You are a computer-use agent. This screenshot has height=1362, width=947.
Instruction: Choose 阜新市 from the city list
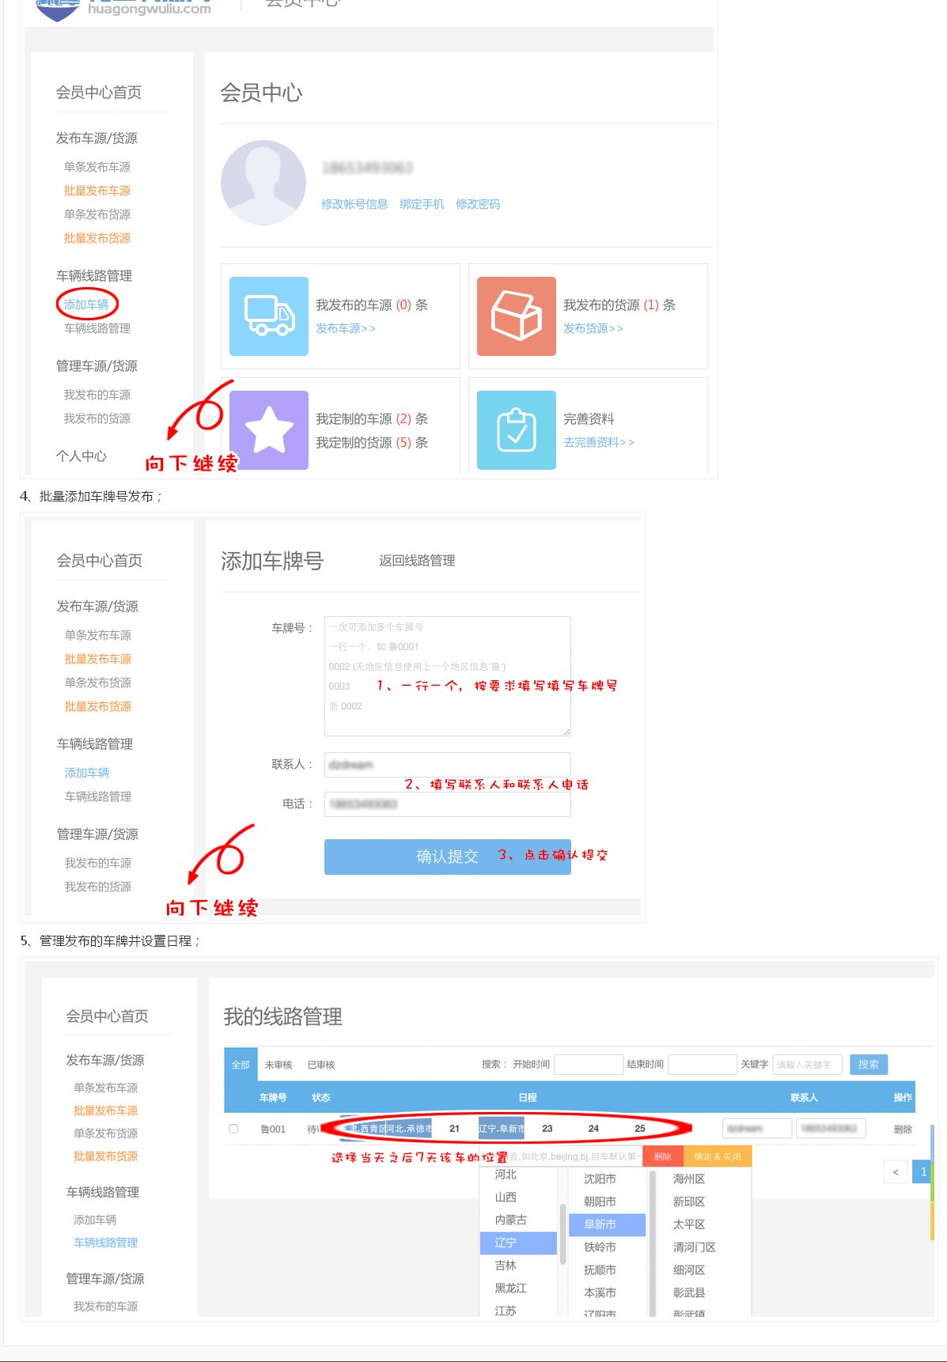pyautogui.click(x=607, y=1224)
